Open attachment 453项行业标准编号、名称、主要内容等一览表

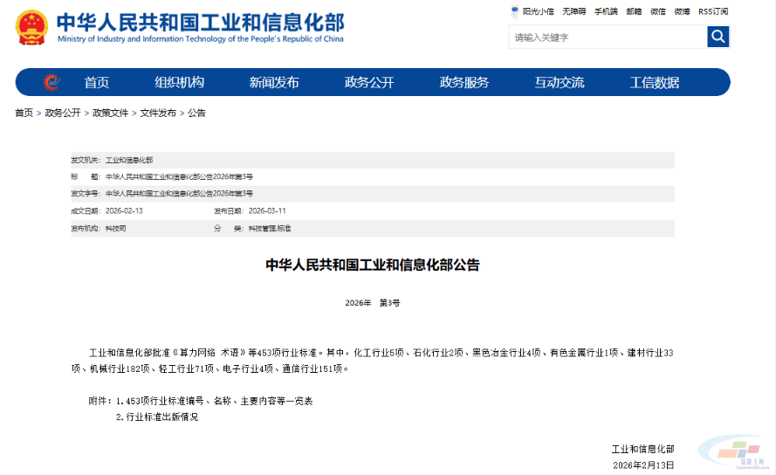click(214, 401)
